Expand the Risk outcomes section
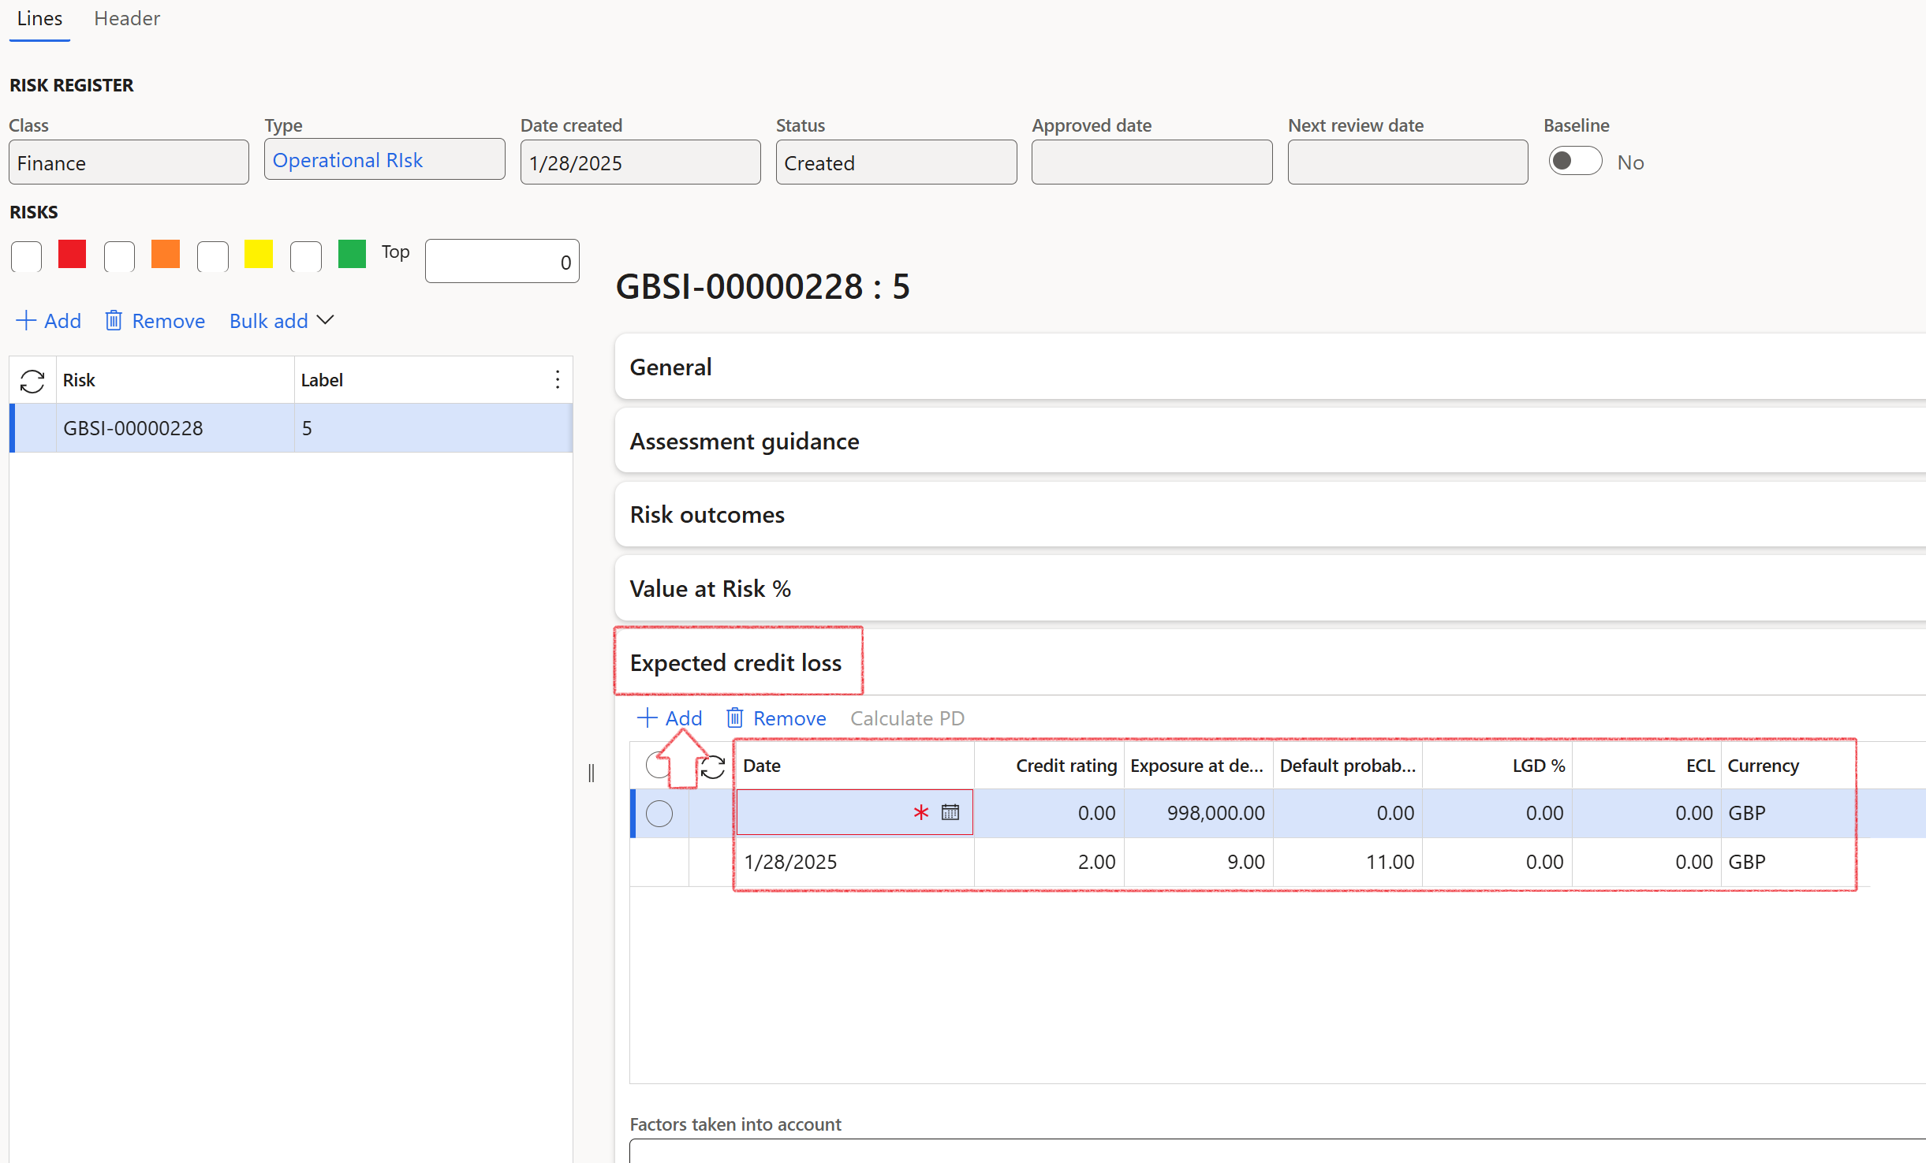This screenshot has width=1926, height=1163. [707, 515]
